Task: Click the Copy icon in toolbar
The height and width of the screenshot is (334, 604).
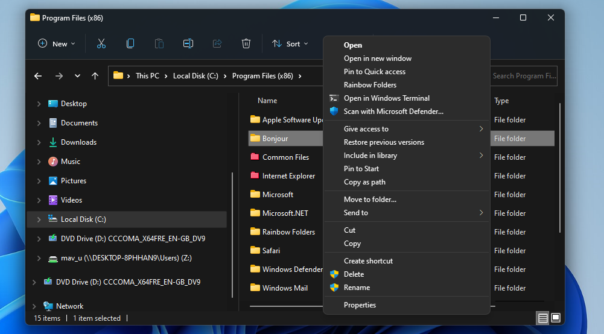Action: 130,44
